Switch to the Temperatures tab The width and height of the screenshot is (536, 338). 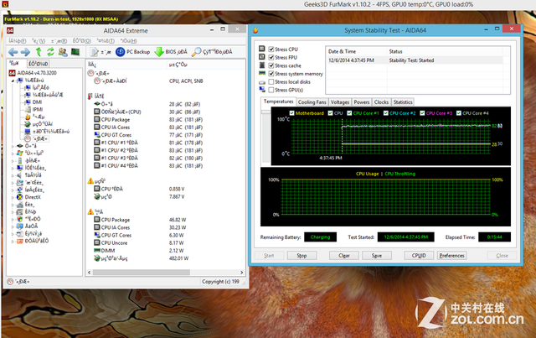[278, 101]
